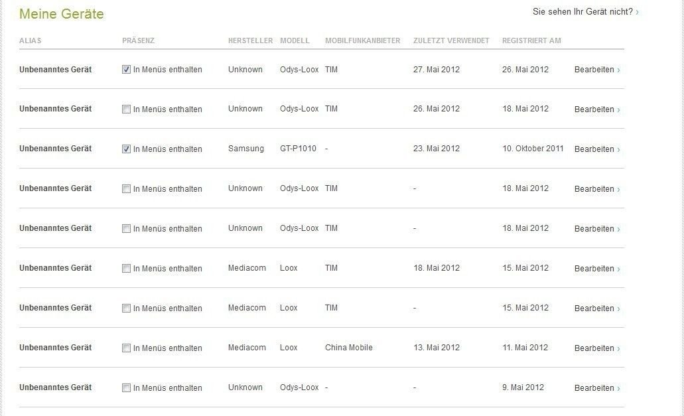Uncheck menu presence for device registered 26. Mai 2012
Screen dimensions: 684x416
[126, 69]
